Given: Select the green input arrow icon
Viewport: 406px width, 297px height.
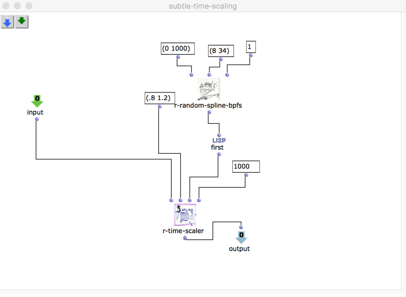Looking at the screenshot, I should click(x=37, y=101).
